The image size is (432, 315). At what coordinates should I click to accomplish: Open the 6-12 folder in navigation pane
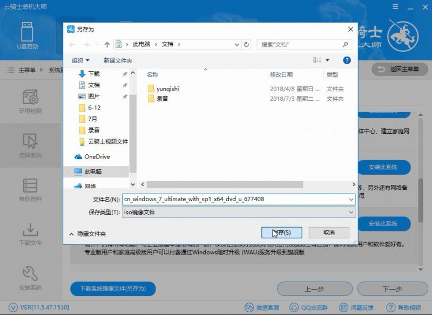pos(90,107)
